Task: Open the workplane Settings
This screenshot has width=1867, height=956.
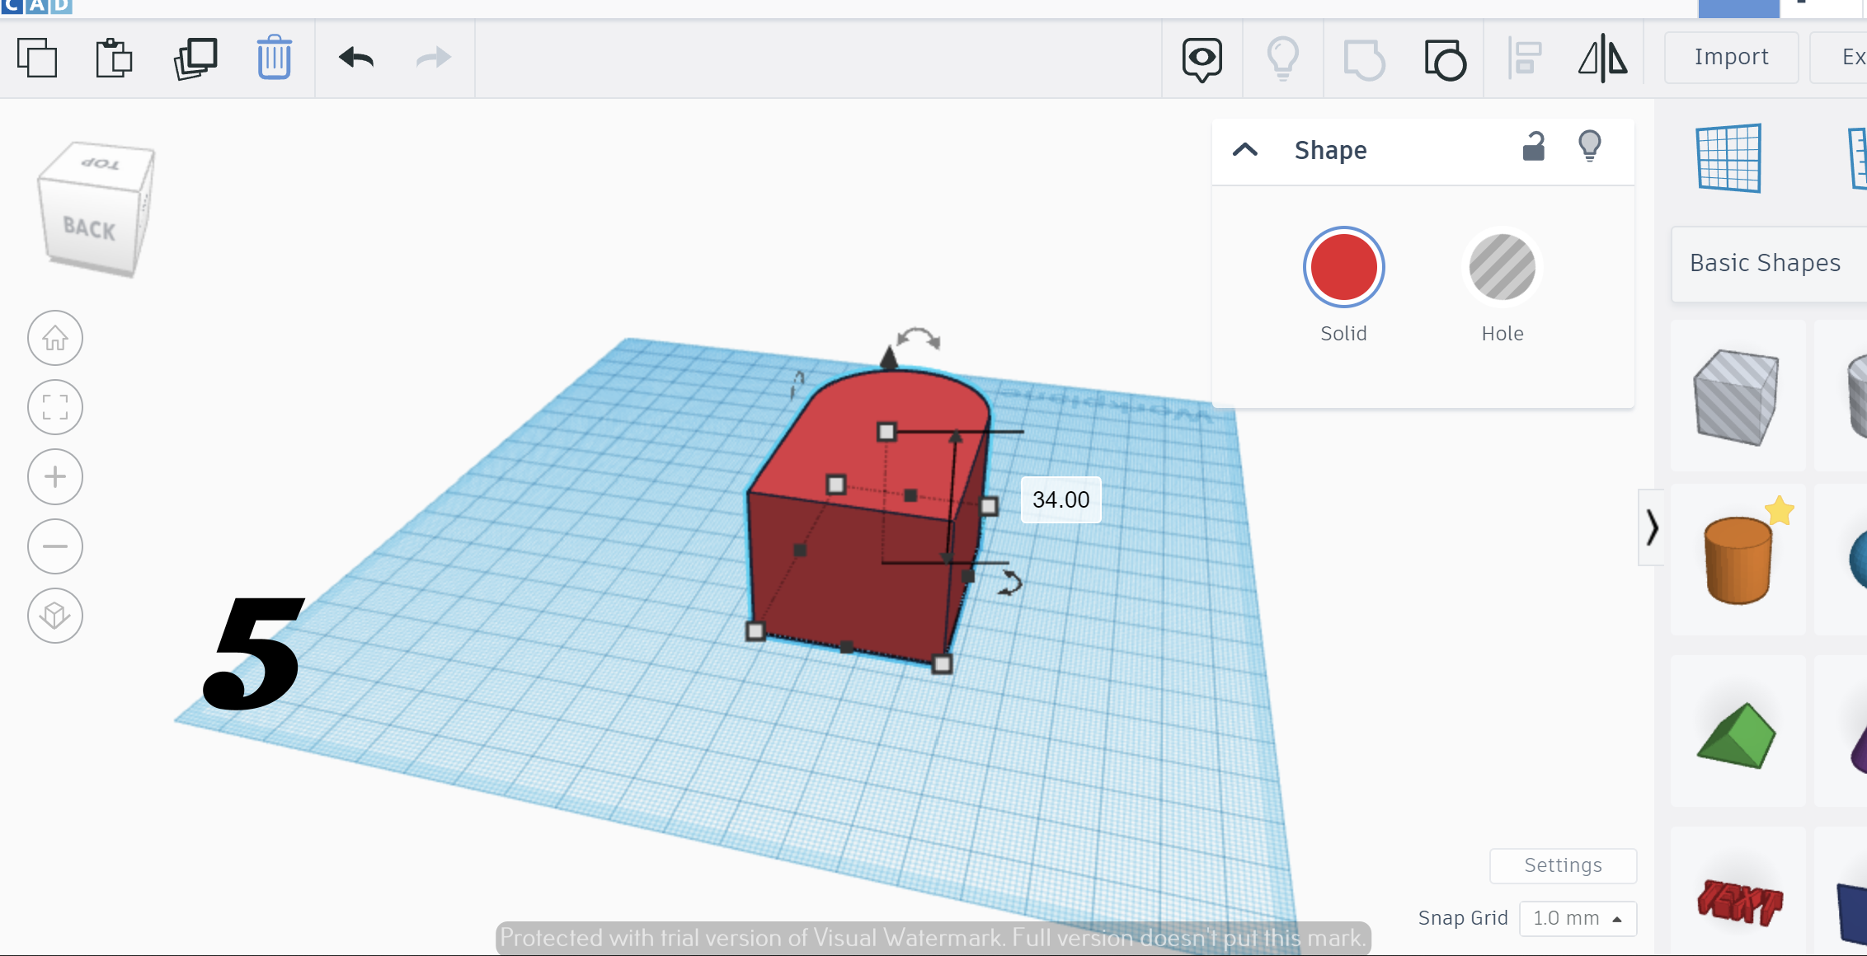Action: tap(1563, 865)
